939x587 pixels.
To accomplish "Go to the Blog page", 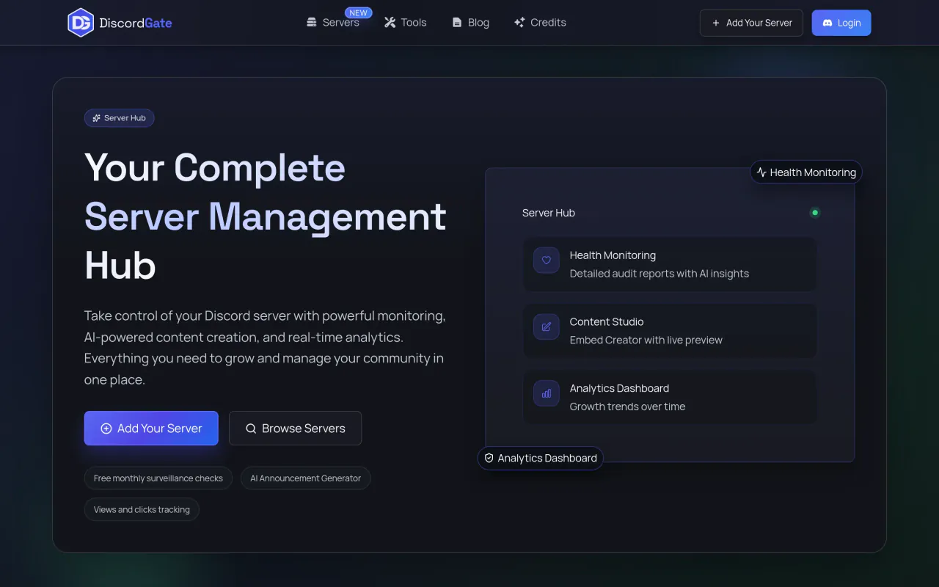I will (470, 23).
